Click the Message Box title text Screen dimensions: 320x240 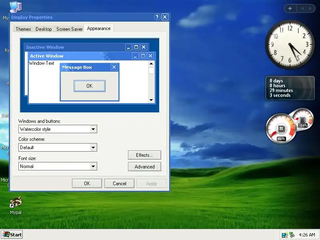pyautogui.click(x=77, y=67)
